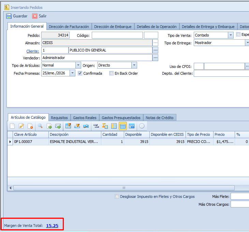Click the sigma totals summary icon
The height and width of the screenshot is (232, 249).
[x=105, y=126]
